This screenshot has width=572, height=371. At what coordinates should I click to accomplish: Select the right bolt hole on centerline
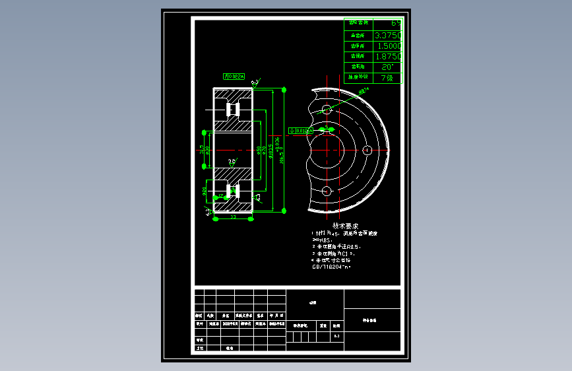coord(367,150)
